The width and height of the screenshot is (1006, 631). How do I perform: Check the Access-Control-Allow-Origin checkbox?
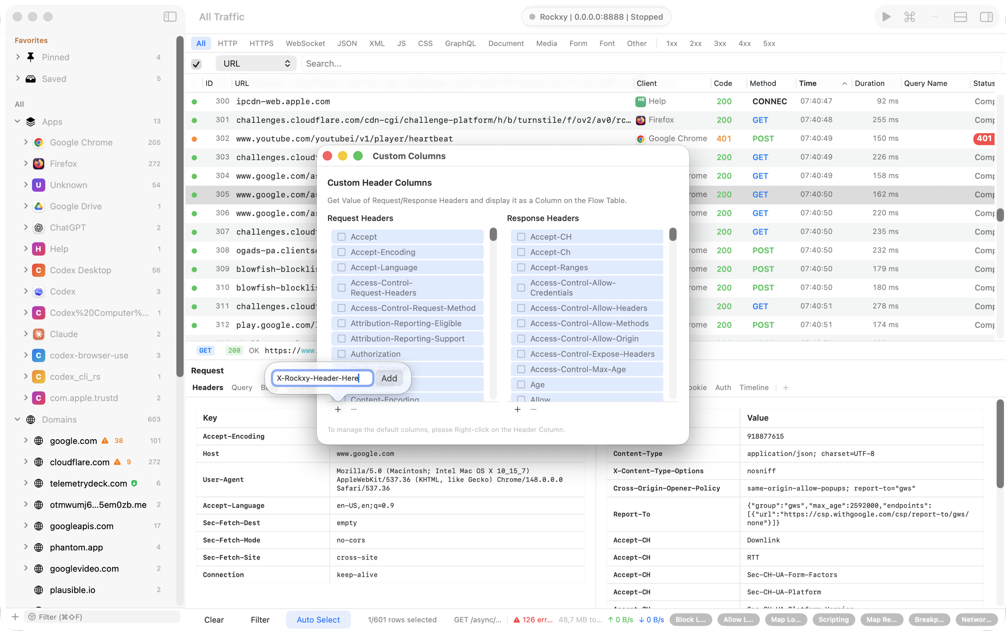click(522, 339)
